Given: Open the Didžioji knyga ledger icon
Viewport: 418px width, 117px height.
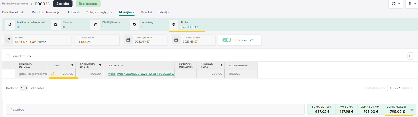Looking at the screenshot, I should (95, 25).
